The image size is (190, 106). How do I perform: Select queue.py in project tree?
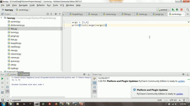pos(15,61)
